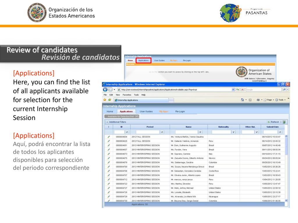Open application 0000004651 via its pencil icon

click(x=109, y=145)
